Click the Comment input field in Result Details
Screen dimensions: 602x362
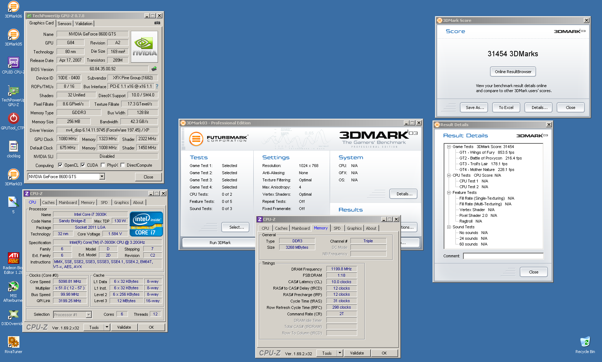503,256
